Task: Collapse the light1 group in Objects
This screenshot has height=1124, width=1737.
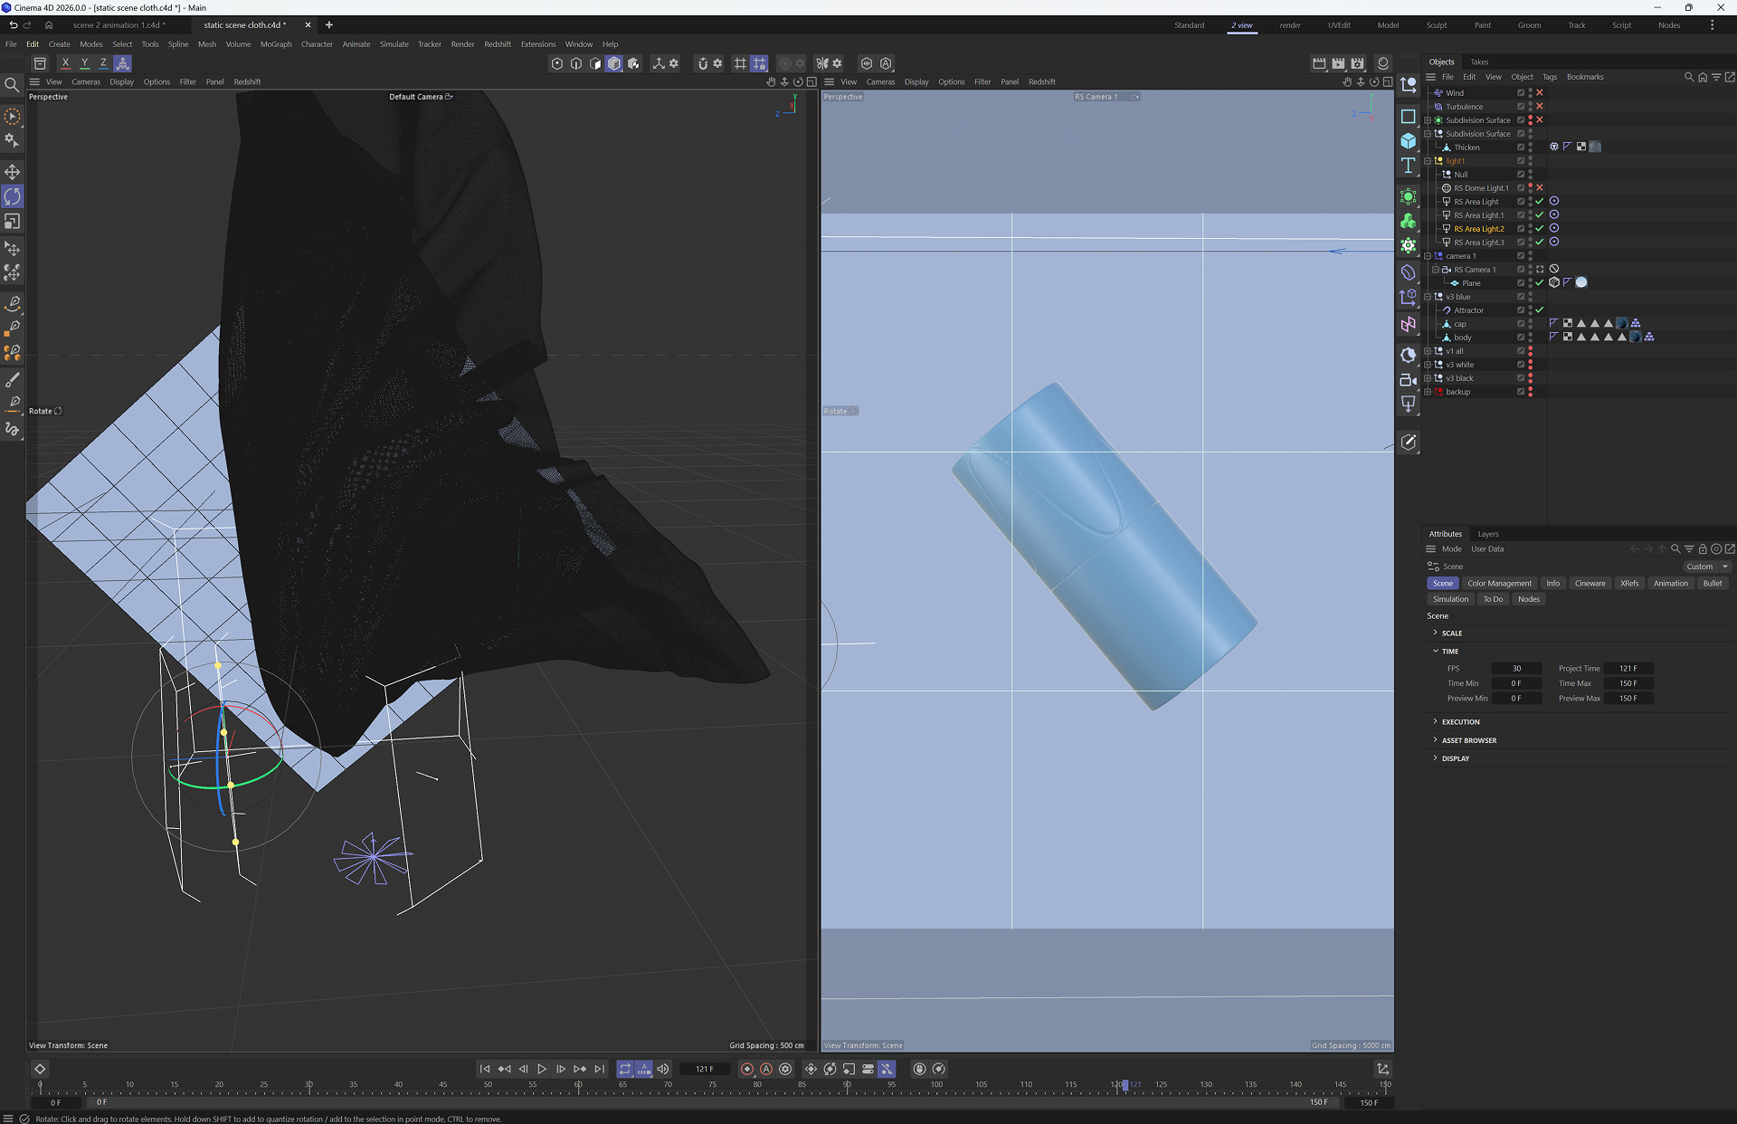Action: coord(1429,161)
